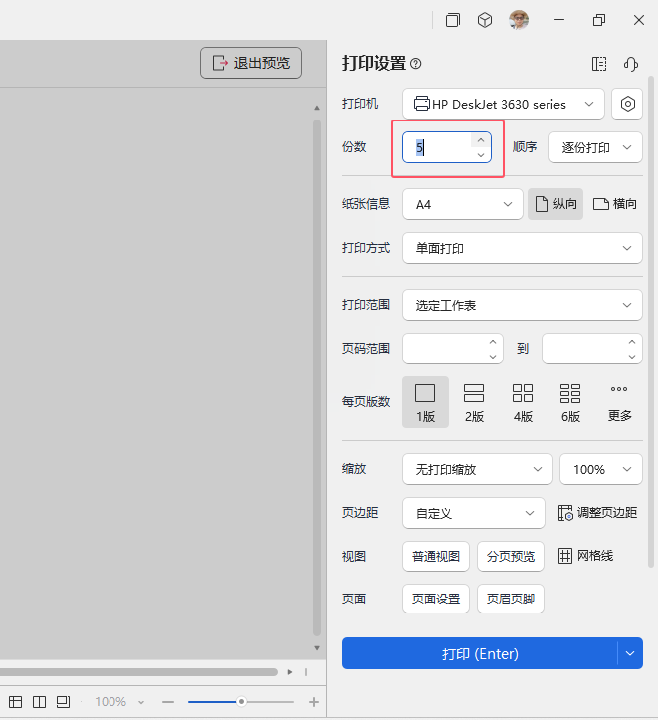The image size is (658, 720).
Task: Click the 打印 (Enter) print button
Action: (x=480, y=653)
